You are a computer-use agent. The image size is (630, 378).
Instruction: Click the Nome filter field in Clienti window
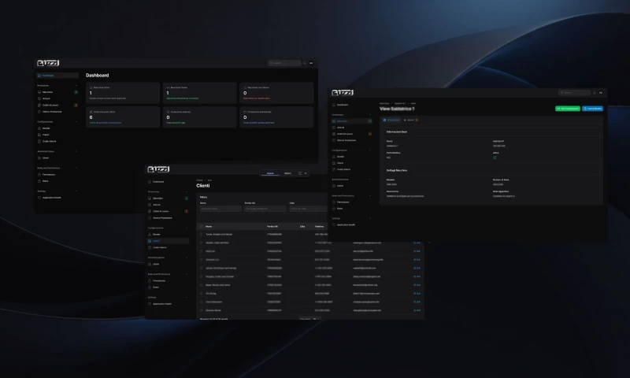click(x=220, y=209)
